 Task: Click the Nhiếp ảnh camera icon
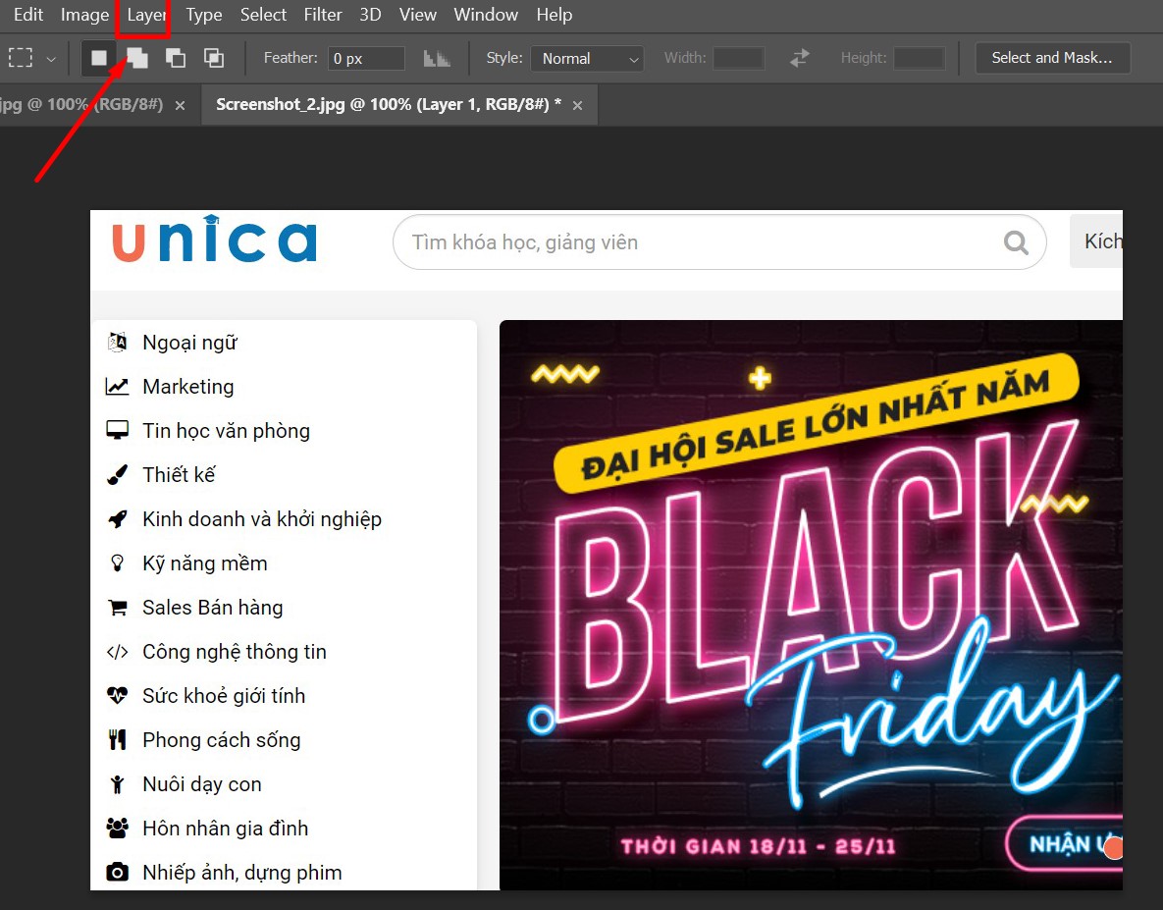coord(118,872)
